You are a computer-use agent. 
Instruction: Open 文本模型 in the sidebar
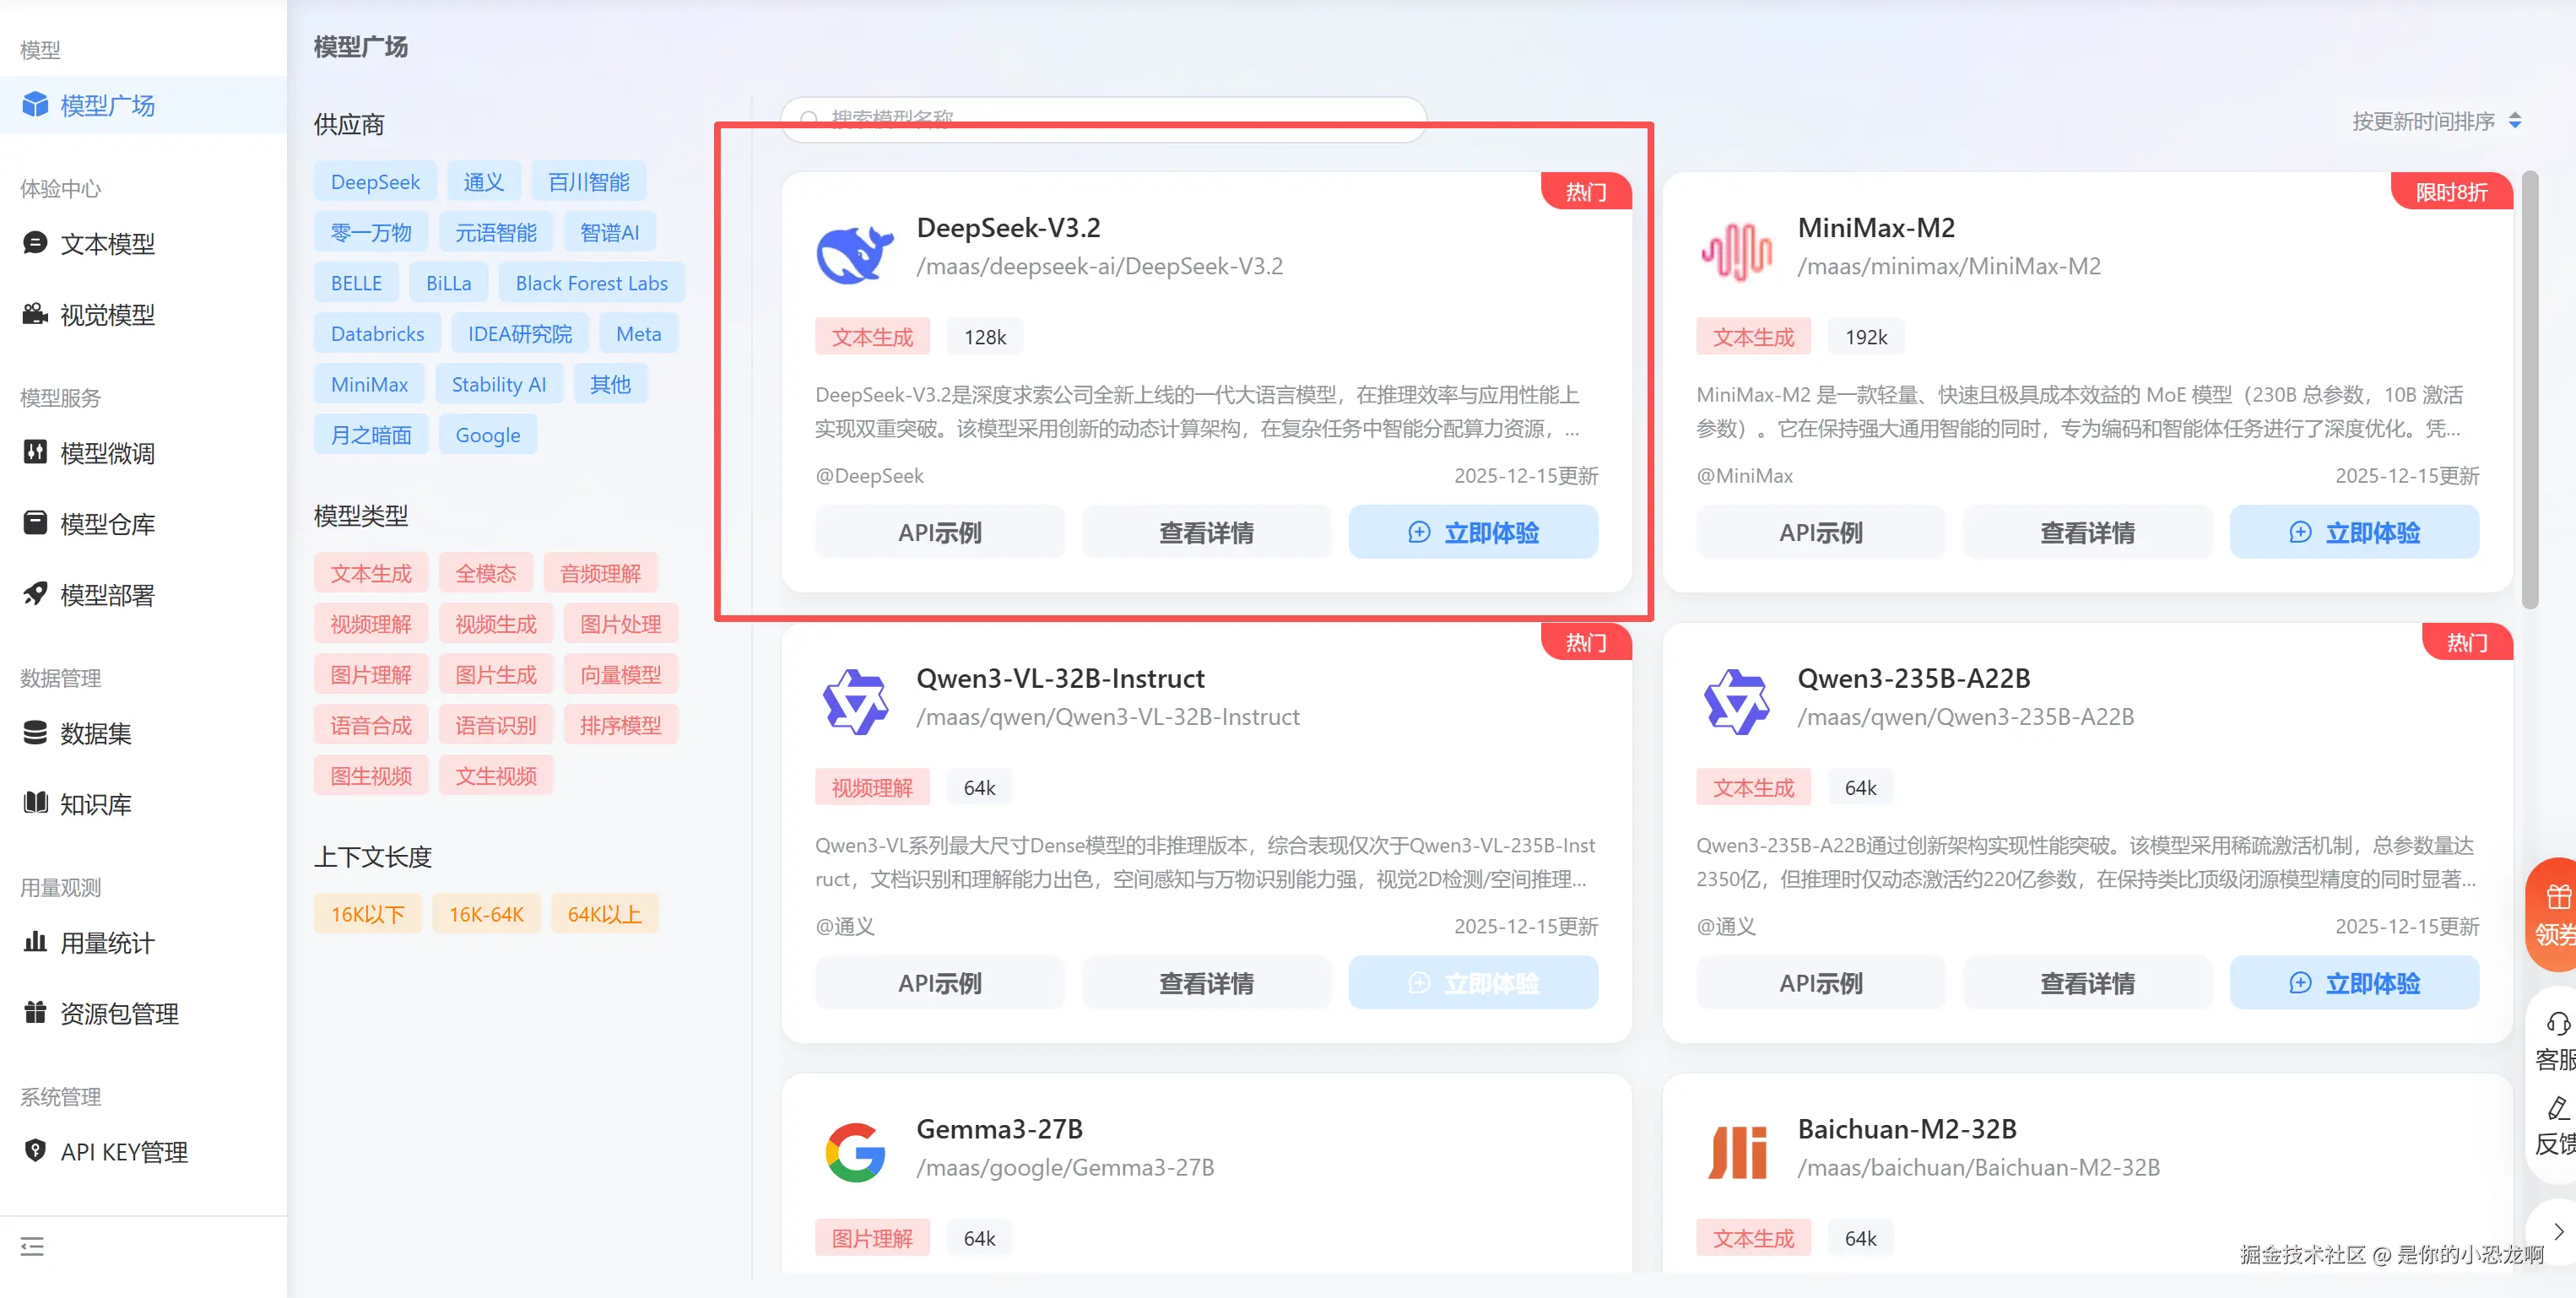[107, 244]
